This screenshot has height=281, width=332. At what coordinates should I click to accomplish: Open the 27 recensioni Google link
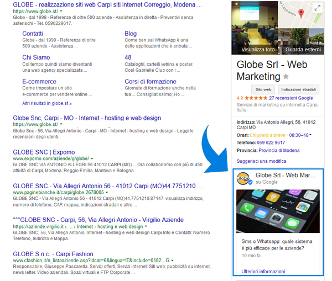click(291, 98)
